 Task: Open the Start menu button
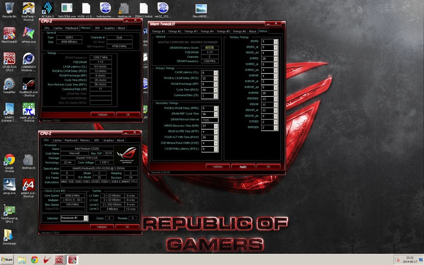(7, 259)
